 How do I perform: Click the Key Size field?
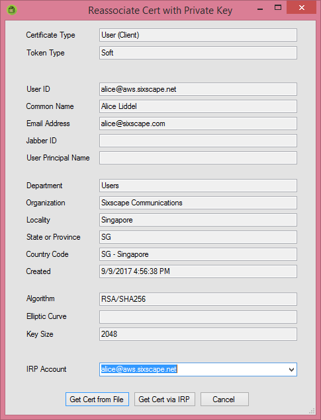click(x=198, y=334)
